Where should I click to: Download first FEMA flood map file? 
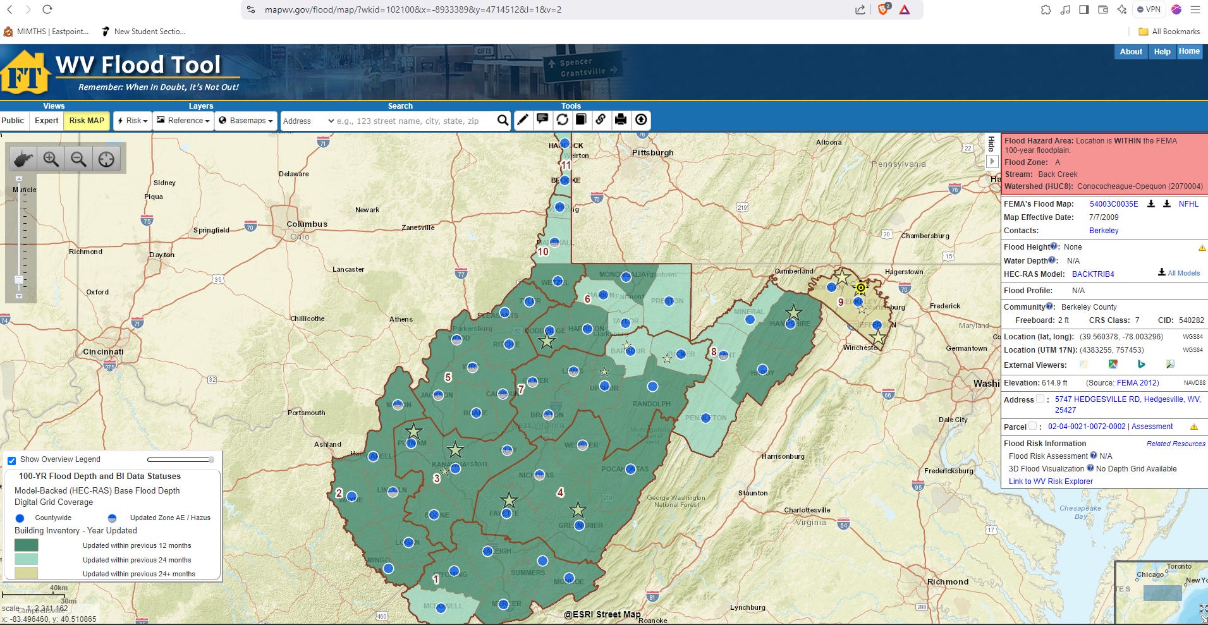click(1151, 203)
